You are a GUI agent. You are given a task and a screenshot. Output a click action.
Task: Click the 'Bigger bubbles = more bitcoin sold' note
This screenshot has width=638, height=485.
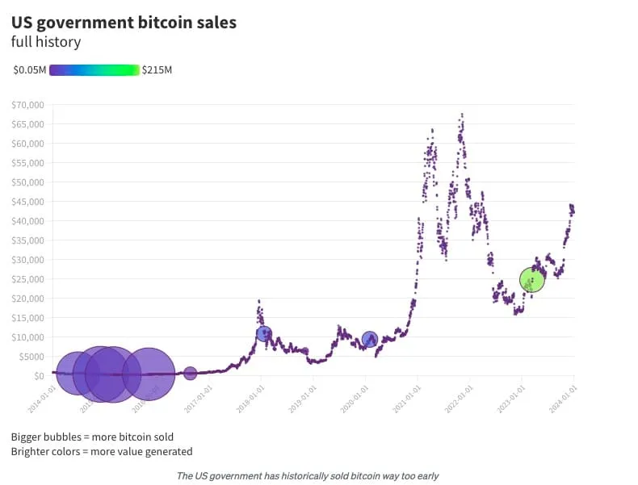point(92,437)
